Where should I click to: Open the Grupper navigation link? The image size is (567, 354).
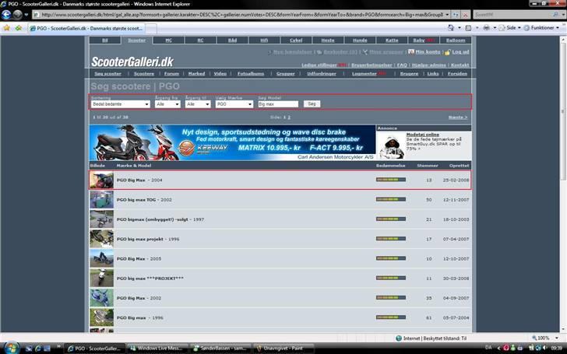click(x=286, y=74)
